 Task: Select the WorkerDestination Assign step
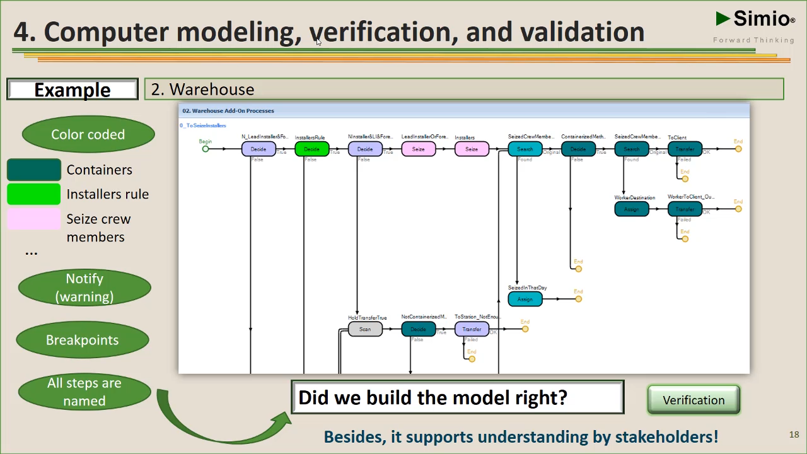pyautogui.click(x=632, y=209)
